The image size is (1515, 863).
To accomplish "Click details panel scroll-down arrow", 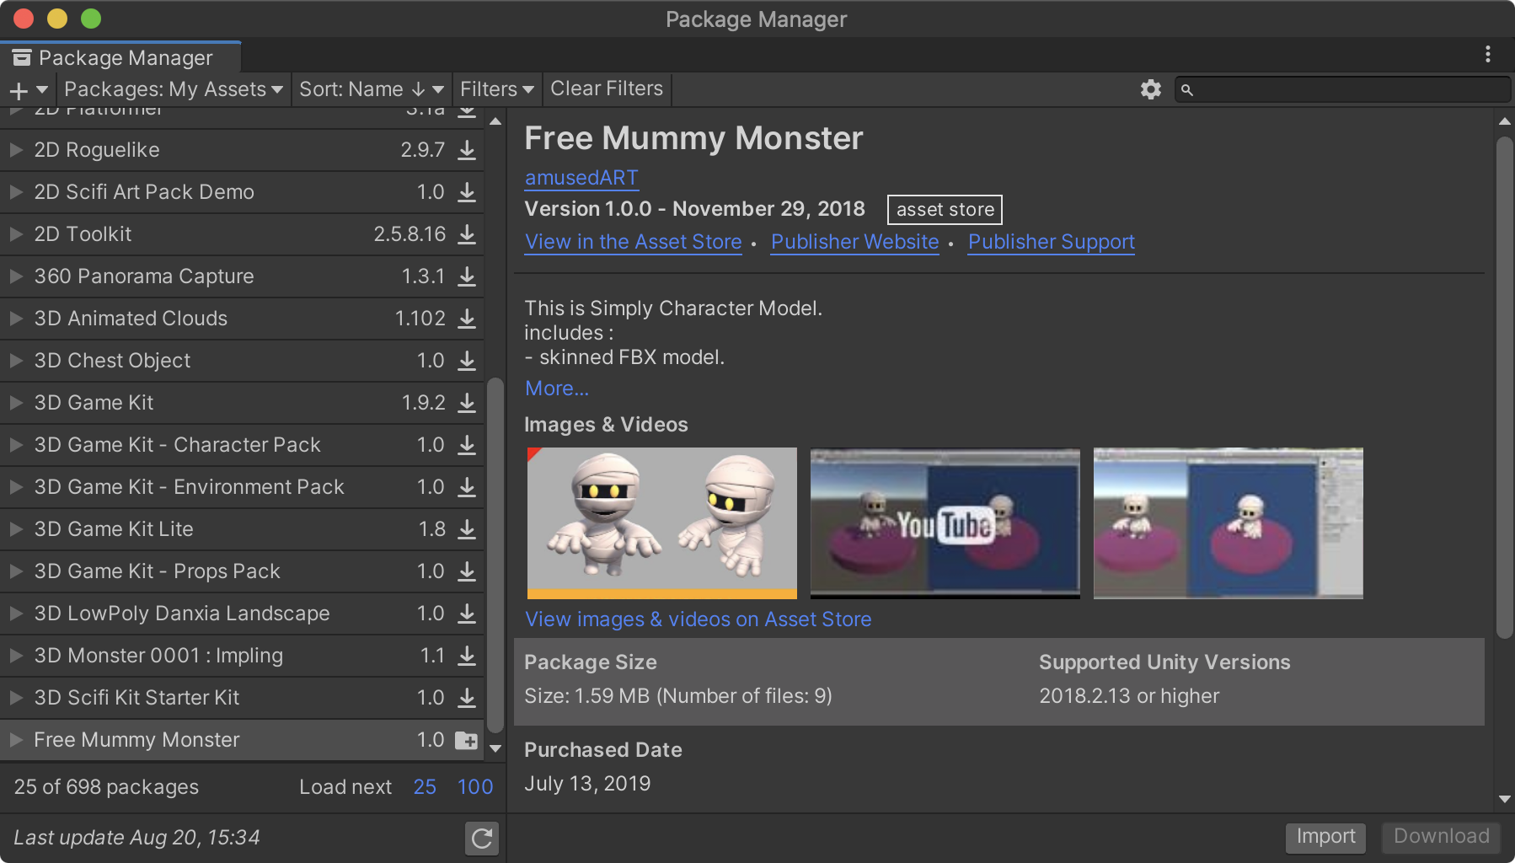I will 1505,799.
